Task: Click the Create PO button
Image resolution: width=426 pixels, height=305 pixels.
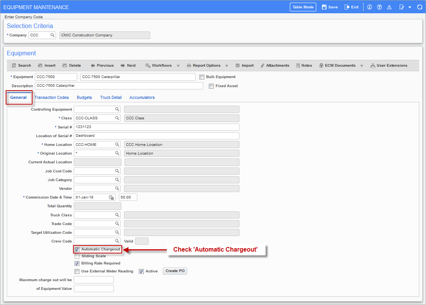Action: [x=175, y=271]
